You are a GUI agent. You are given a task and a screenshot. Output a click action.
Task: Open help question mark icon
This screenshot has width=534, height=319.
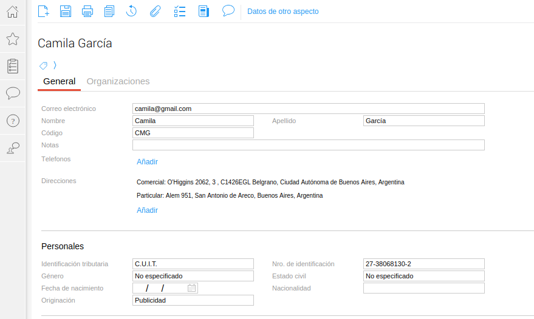(13, 121)
